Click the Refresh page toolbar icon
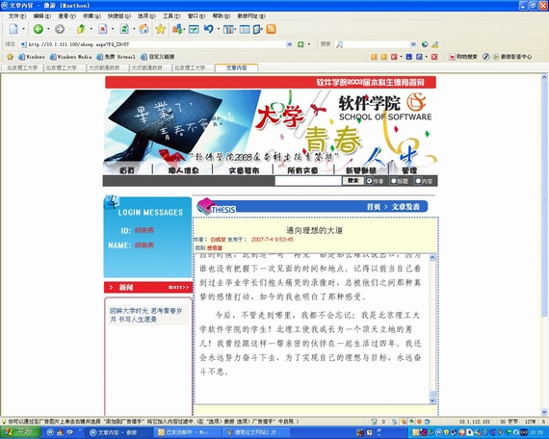This screenshot has width=549, height=439. (124, 29)
